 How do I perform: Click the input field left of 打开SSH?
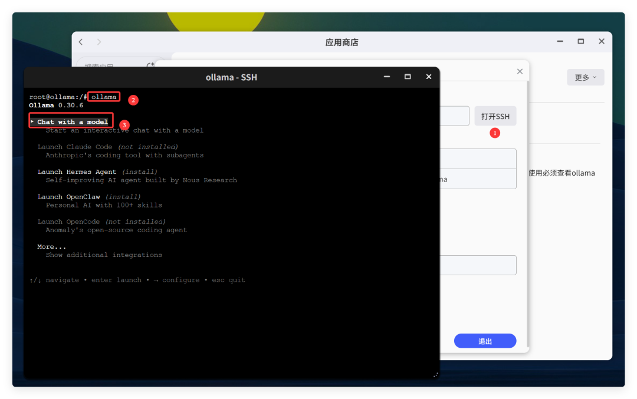(x=454, y=116)
